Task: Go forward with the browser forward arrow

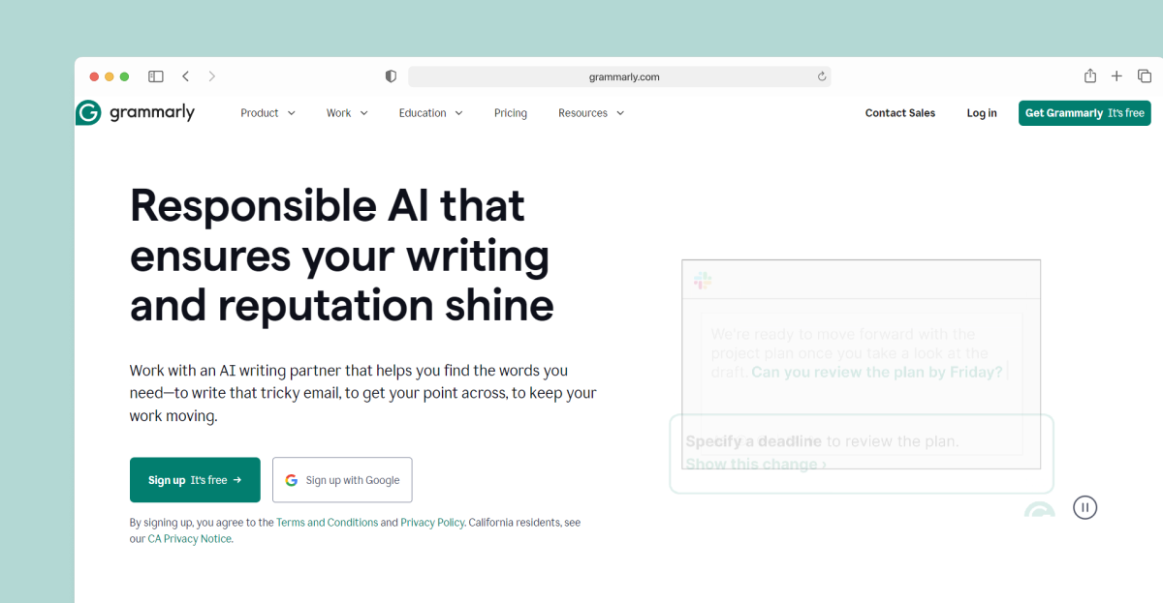Action: pyautogui.click(x=212, y=76)
